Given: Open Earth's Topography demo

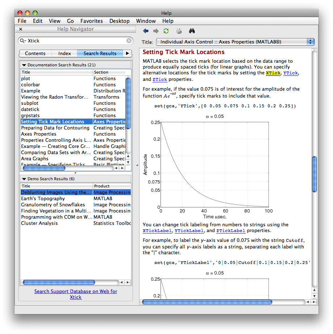Looking at the screenshot, I should coord(75,198).
